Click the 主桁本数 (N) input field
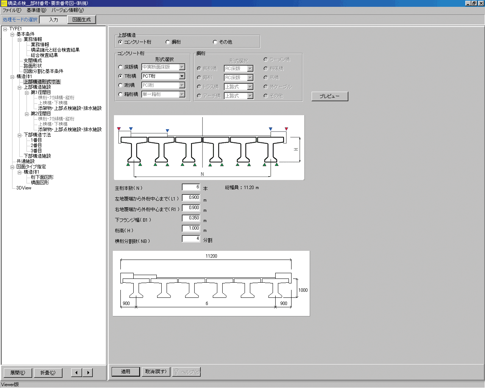 point(191,187)
